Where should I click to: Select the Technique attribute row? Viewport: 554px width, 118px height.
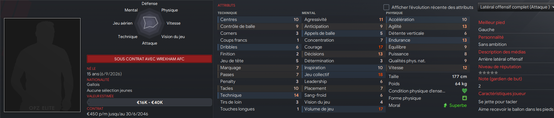tap(259, 95)
